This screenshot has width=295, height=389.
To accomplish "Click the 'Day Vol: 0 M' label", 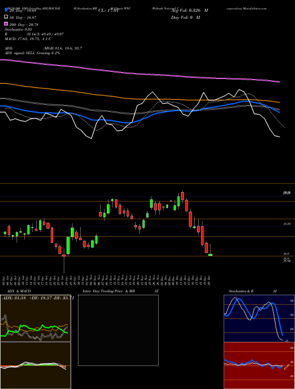I will [x=185, y=17].
